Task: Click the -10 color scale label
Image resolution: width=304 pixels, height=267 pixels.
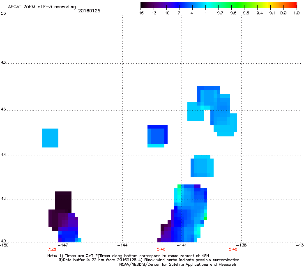Action: click(166, 13)
